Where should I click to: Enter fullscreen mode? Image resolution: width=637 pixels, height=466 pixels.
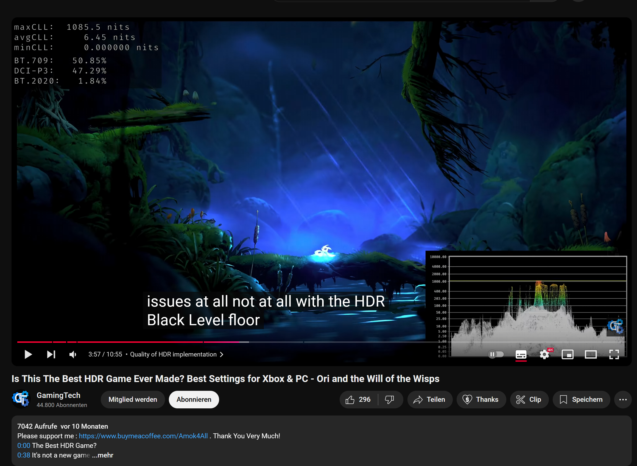(614, 355)
